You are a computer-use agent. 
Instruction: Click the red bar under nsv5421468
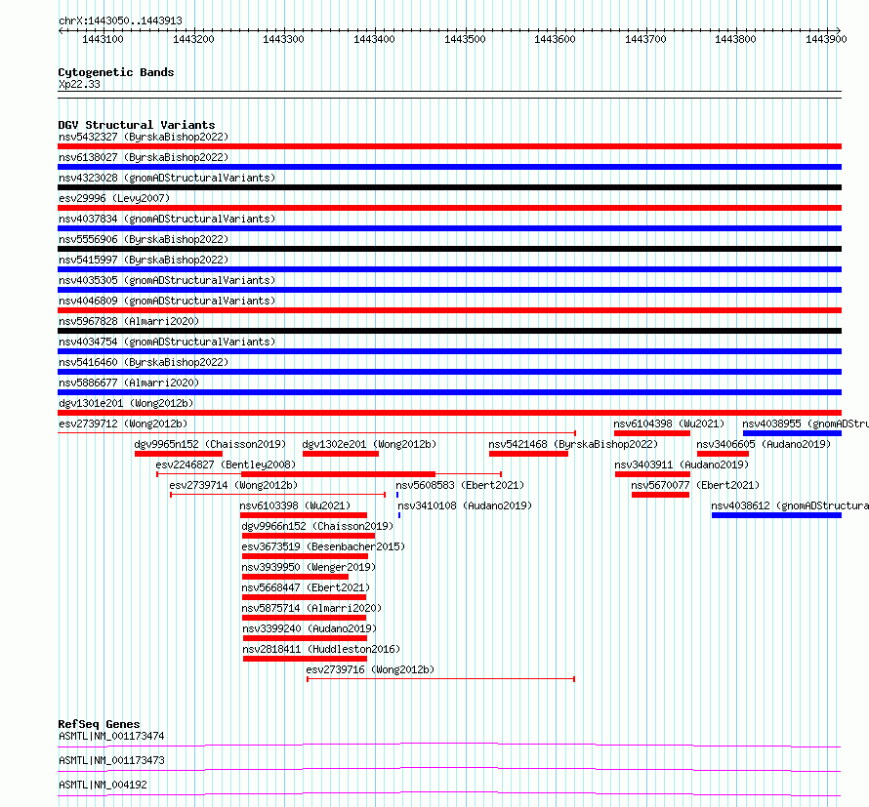(x=528, y=454)
